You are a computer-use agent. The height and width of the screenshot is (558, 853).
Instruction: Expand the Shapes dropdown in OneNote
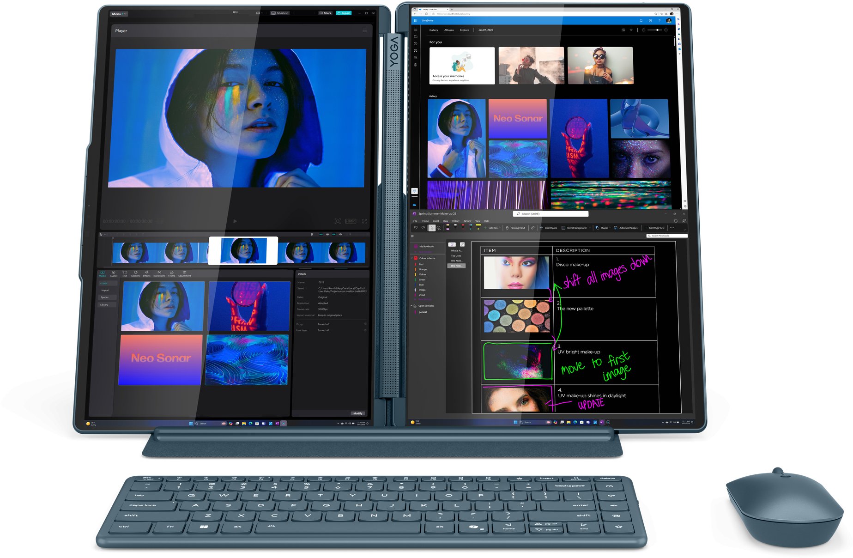click(x=604, y=228)
